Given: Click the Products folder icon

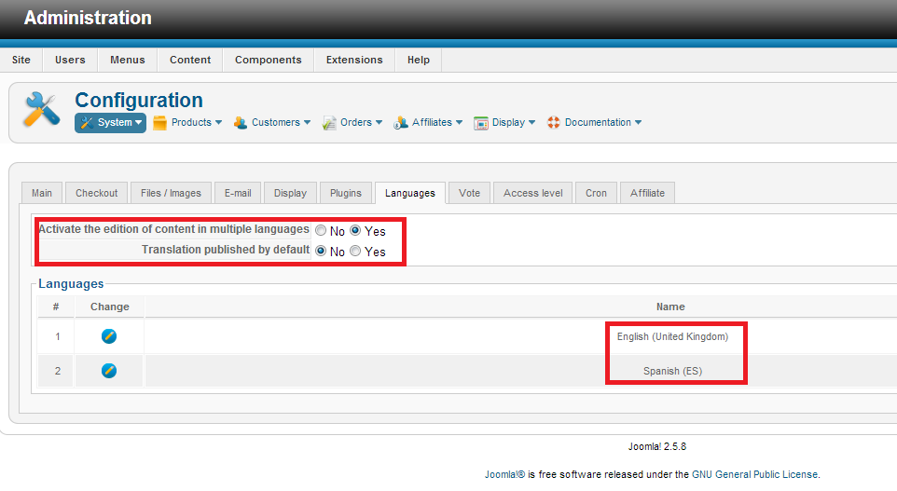Looking at the screenshot, I should (x=159, y=123).
